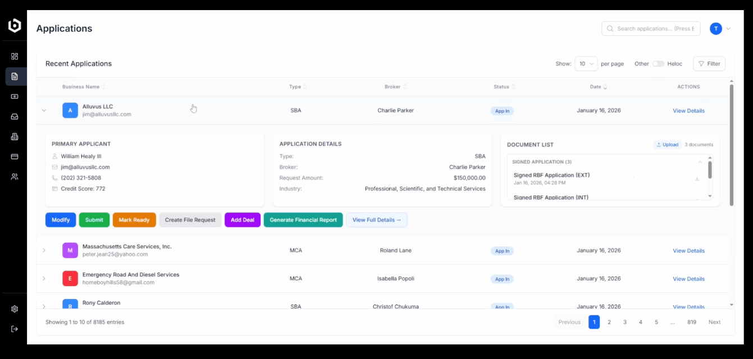
Task: Open the per-page dropdown showing 10
Action: pyautogui.click(x=586, y=63)
